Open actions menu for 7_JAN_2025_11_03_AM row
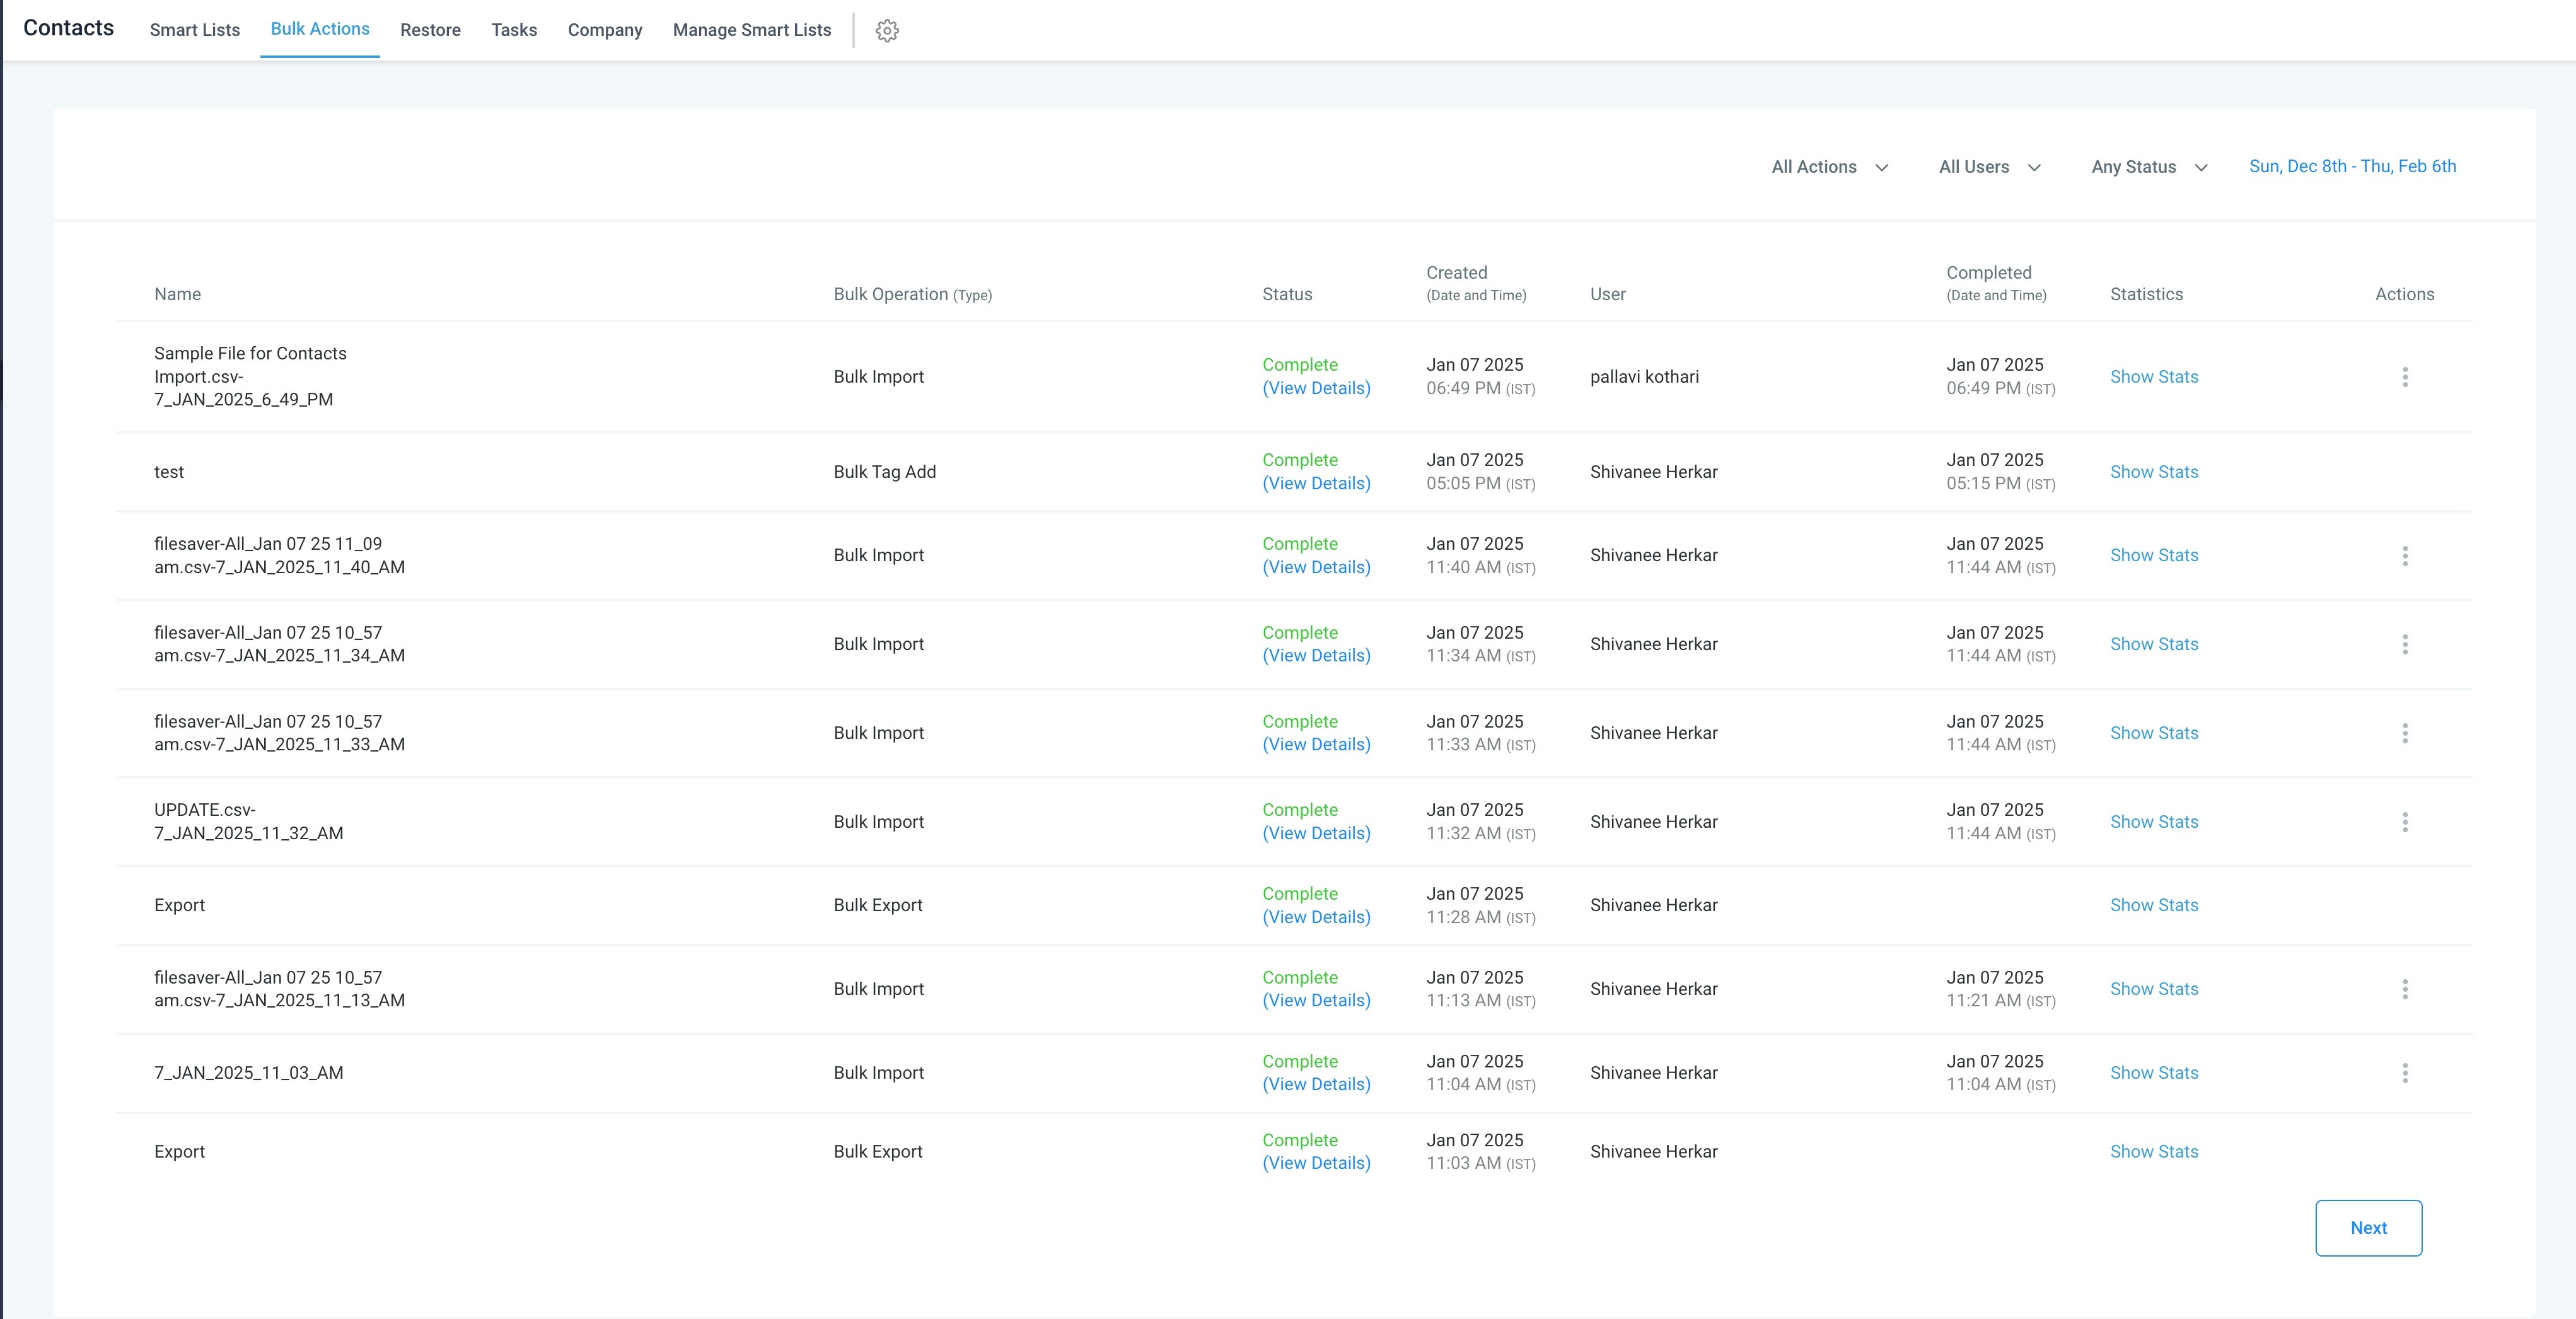2576x1319 pixels. [2404, 1073]
